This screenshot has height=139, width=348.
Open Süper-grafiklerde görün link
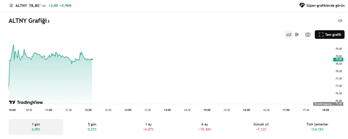tap(322, 5)
